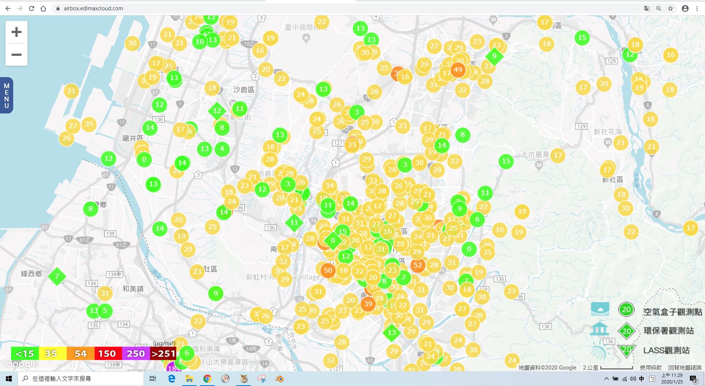Open the battery status tray icon

coord(615,379)
